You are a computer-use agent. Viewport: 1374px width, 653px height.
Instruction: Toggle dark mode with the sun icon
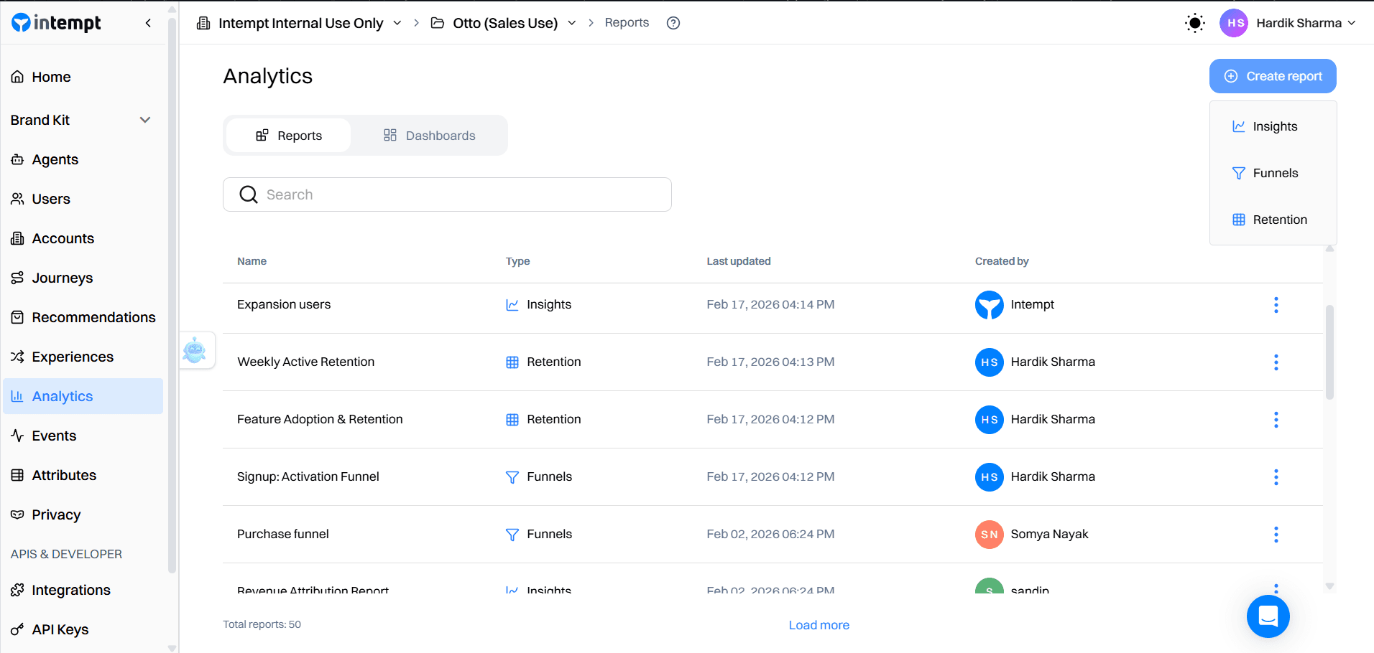[x=1194, y=22]
